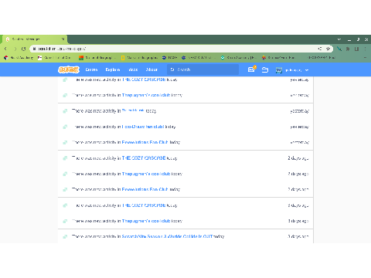Go back to previous page
Image resolution: width=371 pixels, height=278 pixels.
click(x=6, y=49)
